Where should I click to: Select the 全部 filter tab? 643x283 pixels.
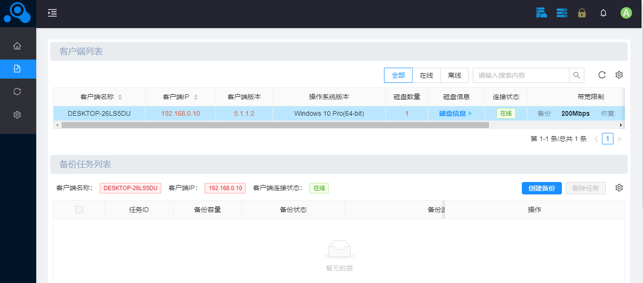click(x=398, y=75)
